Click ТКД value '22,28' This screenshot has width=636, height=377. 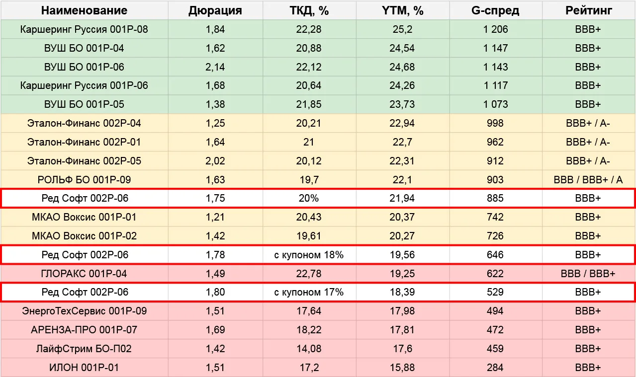tap(309, 29)
